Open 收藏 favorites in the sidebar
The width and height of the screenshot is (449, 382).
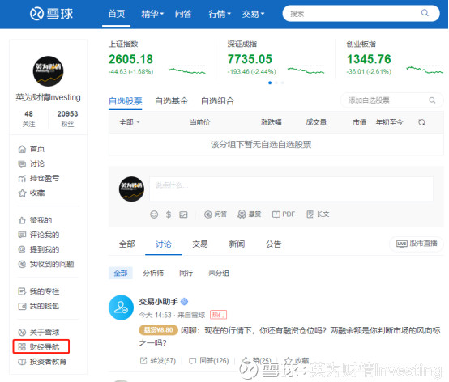pyautogui.click(x=32, y=193)
